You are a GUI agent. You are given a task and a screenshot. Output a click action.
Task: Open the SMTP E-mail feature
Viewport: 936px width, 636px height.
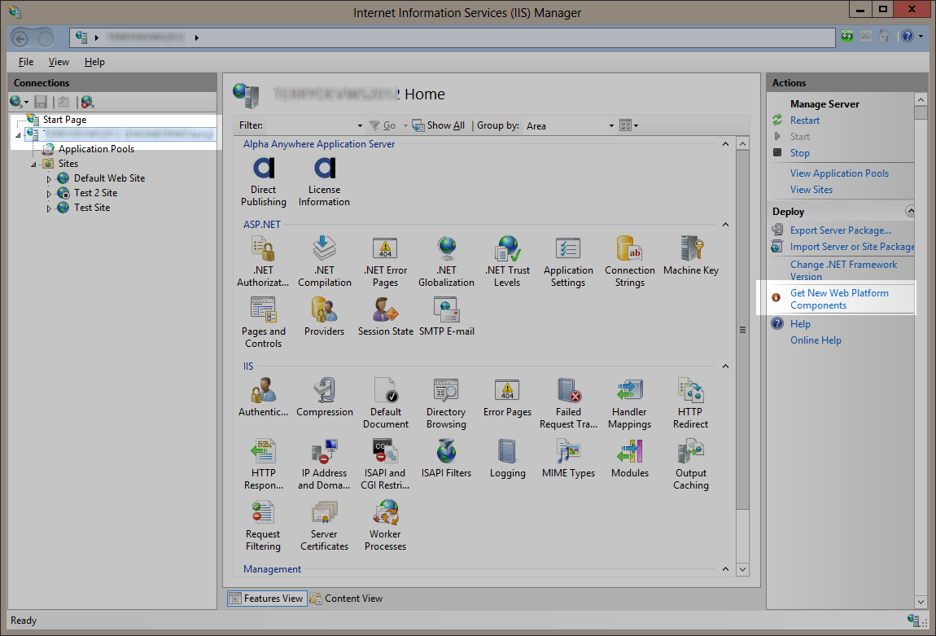446,317
